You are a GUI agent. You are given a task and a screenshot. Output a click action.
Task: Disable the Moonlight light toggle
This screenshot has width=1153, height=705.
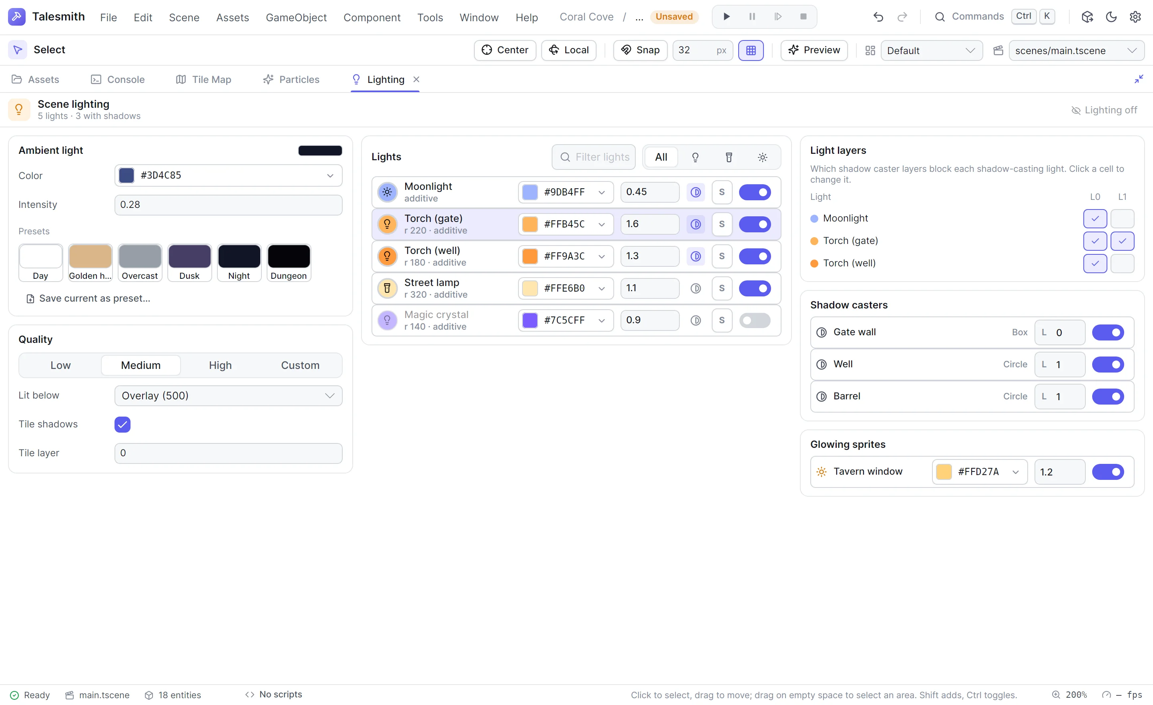coord(755,192)
